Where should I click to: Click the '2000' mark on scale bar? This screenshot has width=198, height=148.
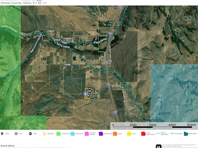tap(133, 125)
